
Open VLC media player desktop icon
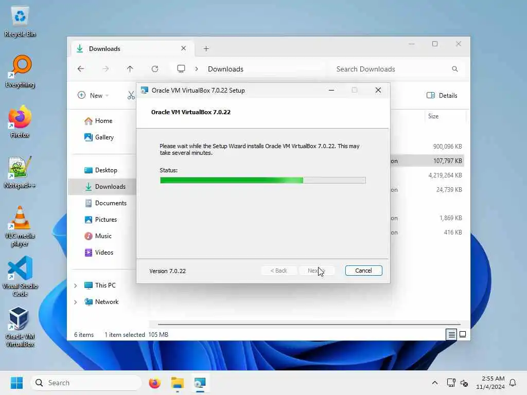pyautogui.click(x=20, y=226)
